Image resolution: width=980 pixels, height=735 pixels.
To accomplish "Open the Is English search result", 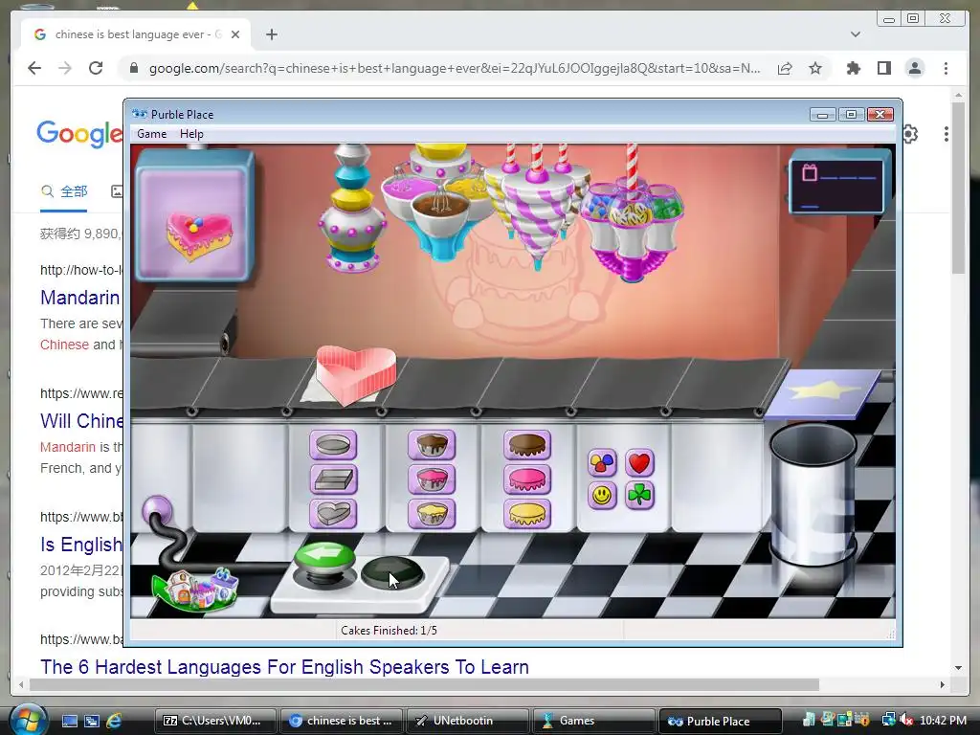I will 81,545.
